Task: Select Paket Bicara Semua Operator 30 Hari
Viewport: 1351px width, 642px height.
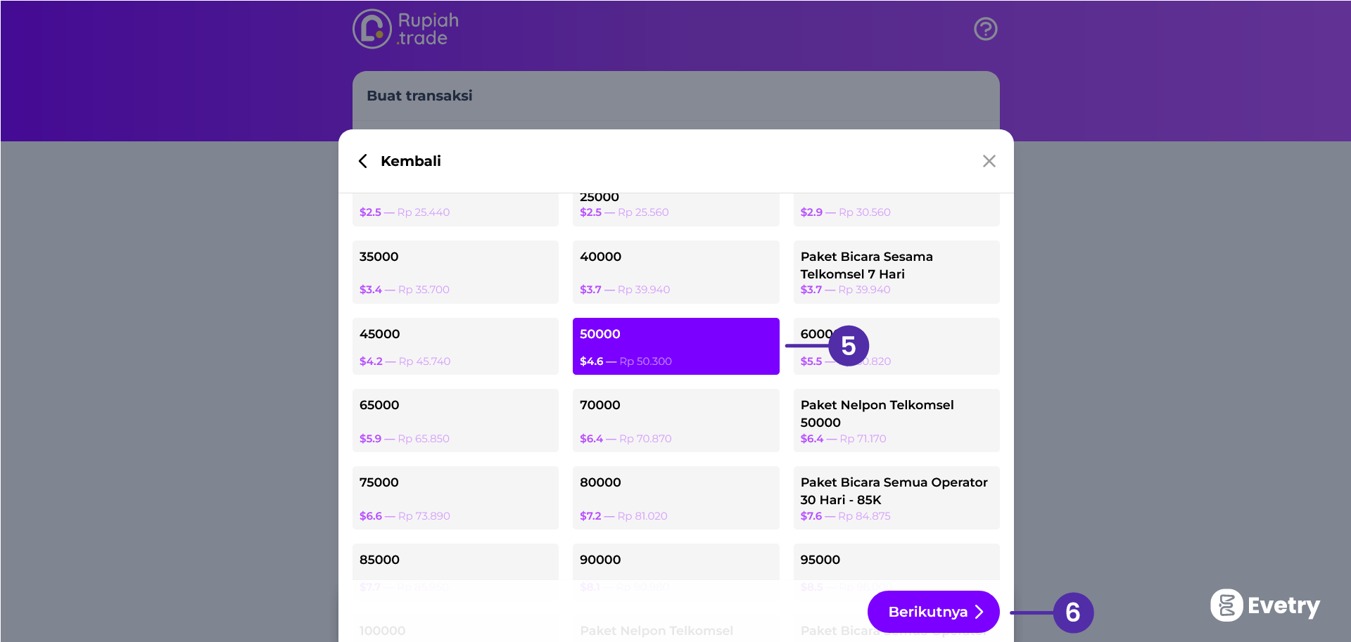Action: pos(896,498)
